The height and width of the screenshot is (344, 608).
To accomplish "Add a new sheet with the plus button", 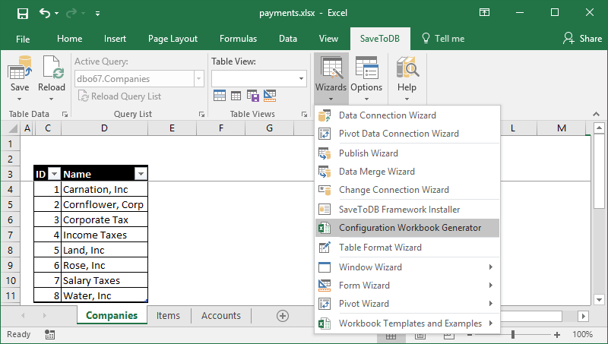I will [x=283, y=316].
